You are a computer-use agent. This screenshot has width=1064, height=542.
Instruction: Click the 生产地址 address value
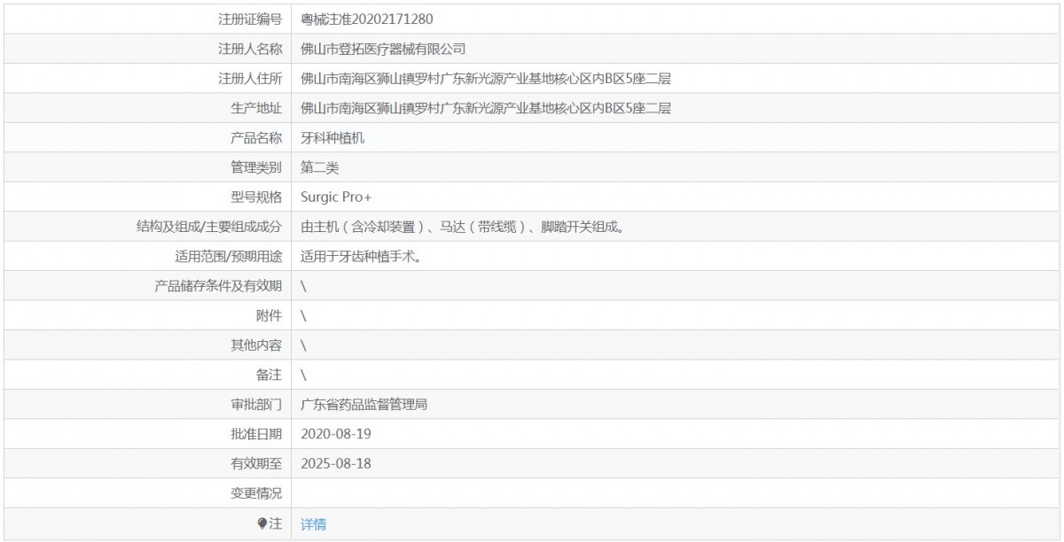point(486,108)
